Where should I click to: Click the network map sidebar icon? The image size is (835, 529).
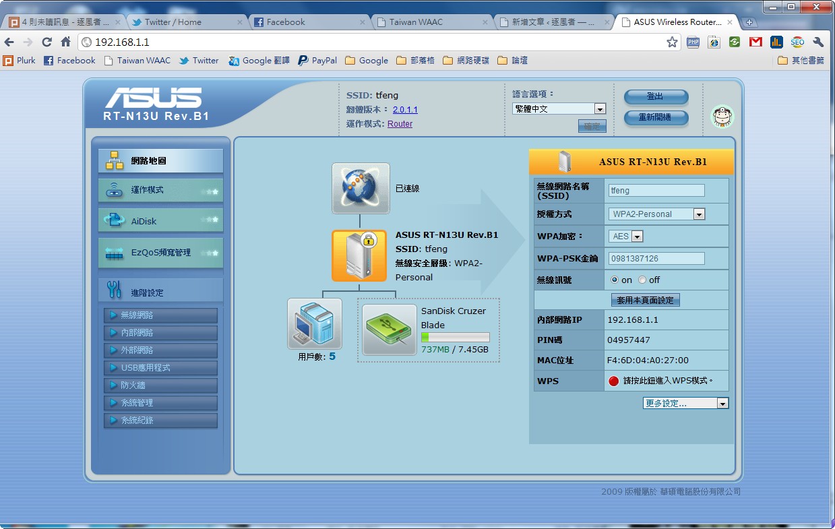[115, 160]
